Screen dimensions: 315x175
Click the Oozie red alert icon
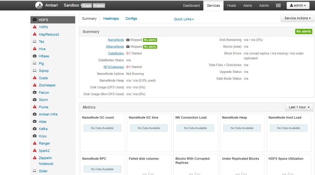click(x=35, y=78)
